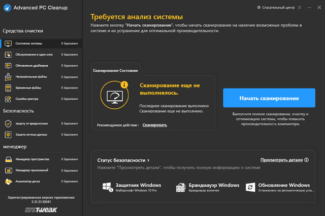Screen dimensions: 325x216
Task: Click the underlined Scan recommended action link
Action: coord(154,124)
